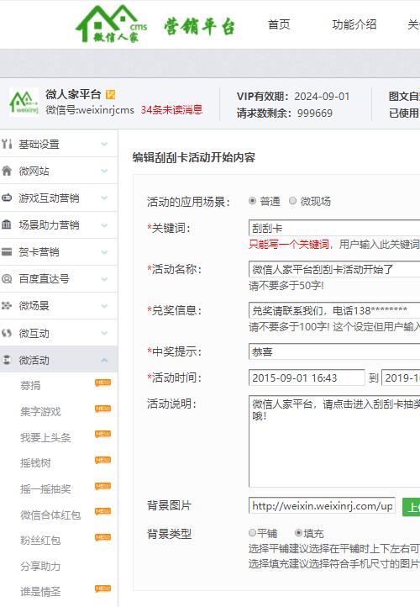
Task: Choose 平铺 background type
Action: coord(253,533)
